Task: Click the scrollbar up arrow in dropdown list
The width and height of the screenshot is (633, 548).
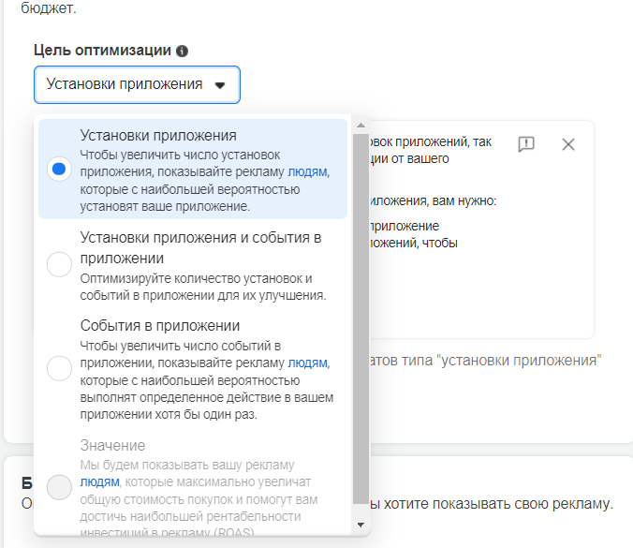Action: [361, 125]
